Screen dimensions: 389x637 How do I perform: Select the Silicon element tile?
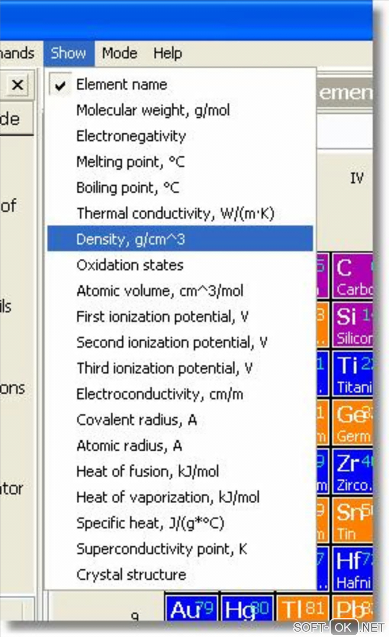(x=352, y=325)
